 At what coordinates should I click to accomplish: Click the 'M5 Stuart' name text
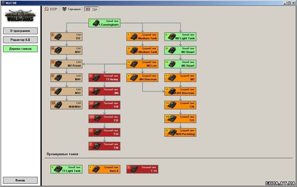click(188, 66)
